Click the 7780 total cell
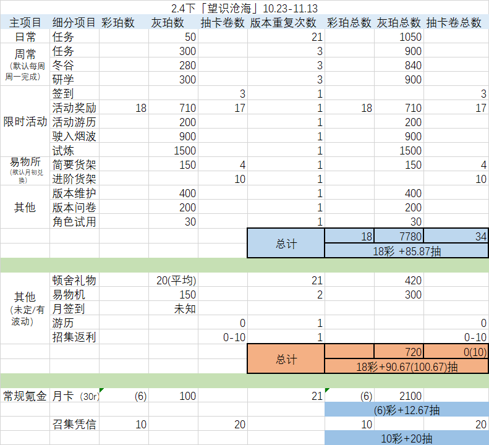The image size is (489, 445). coord(399,236)
